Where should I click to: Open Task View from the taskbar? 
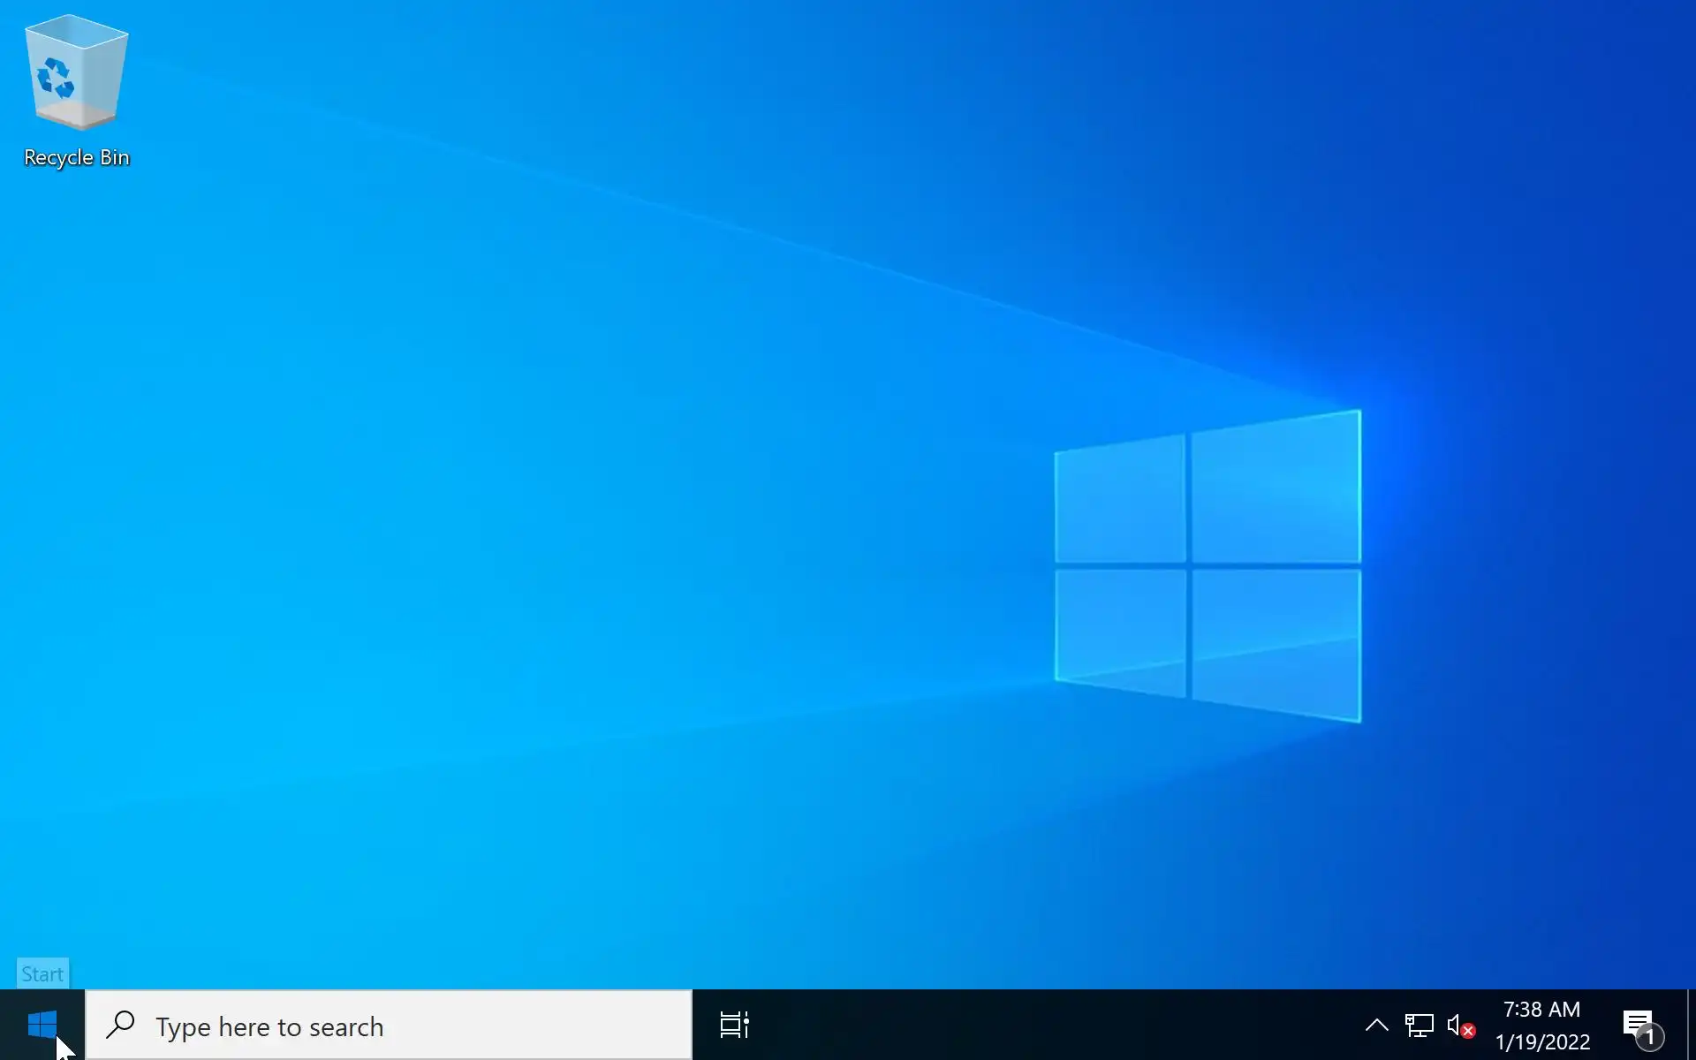click(x=734, y=1025)
